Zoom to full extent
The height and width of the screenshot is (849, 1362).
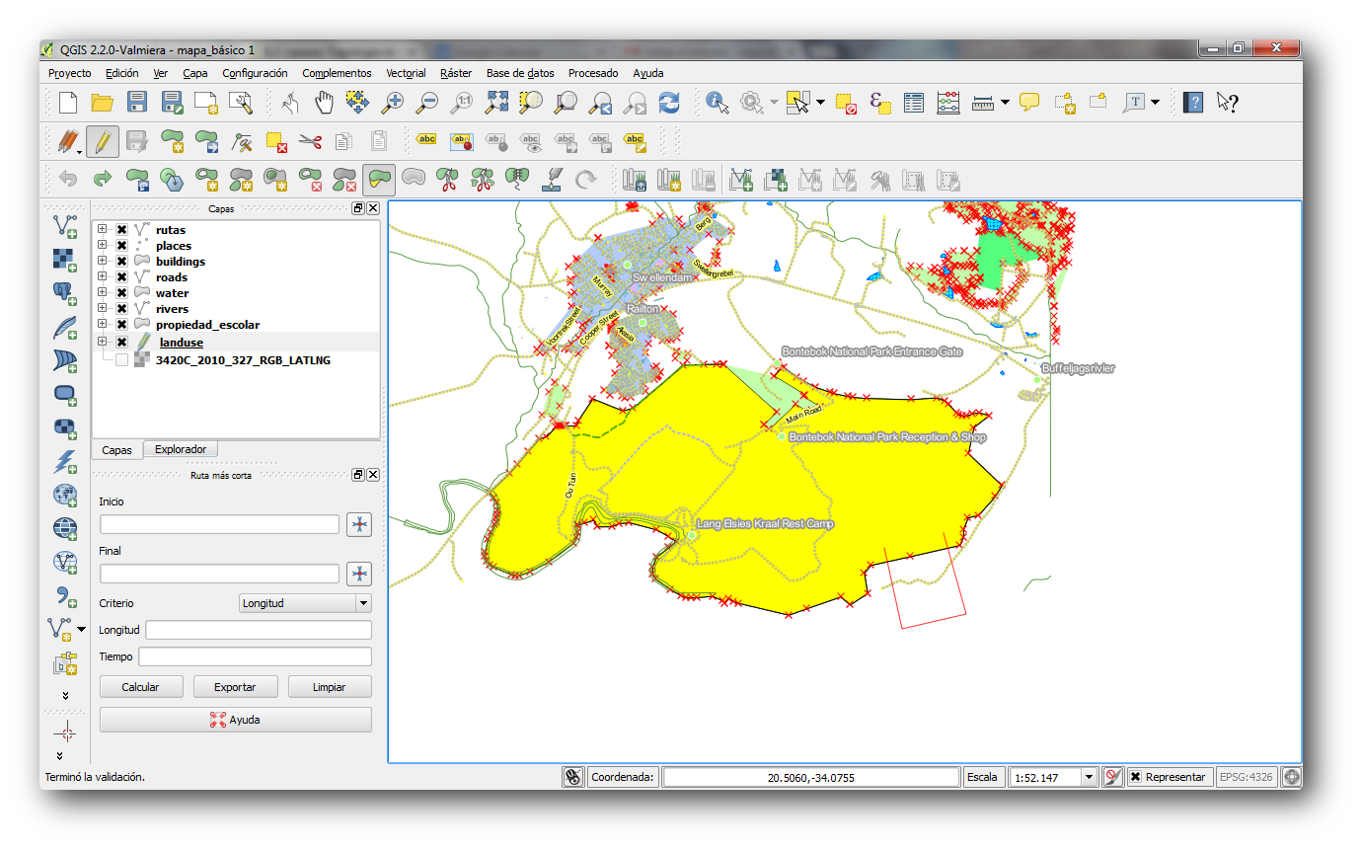point(496,102)
